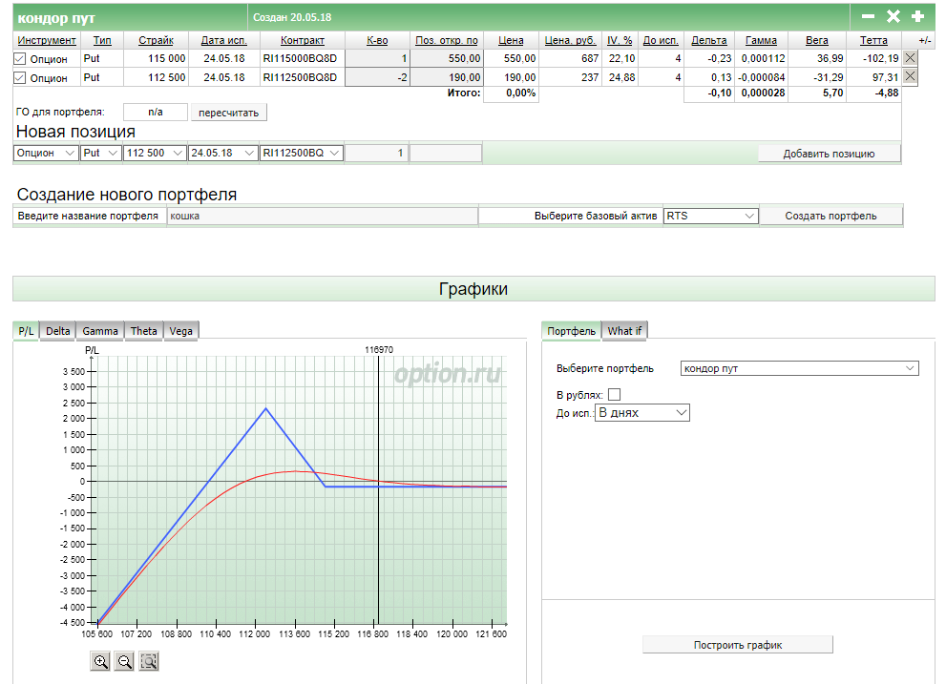Image resolution: width=946 pixels, height=684 pixels.
Task: Click the zoom-to-selection icon below chart
Action: tap(148, 661)
